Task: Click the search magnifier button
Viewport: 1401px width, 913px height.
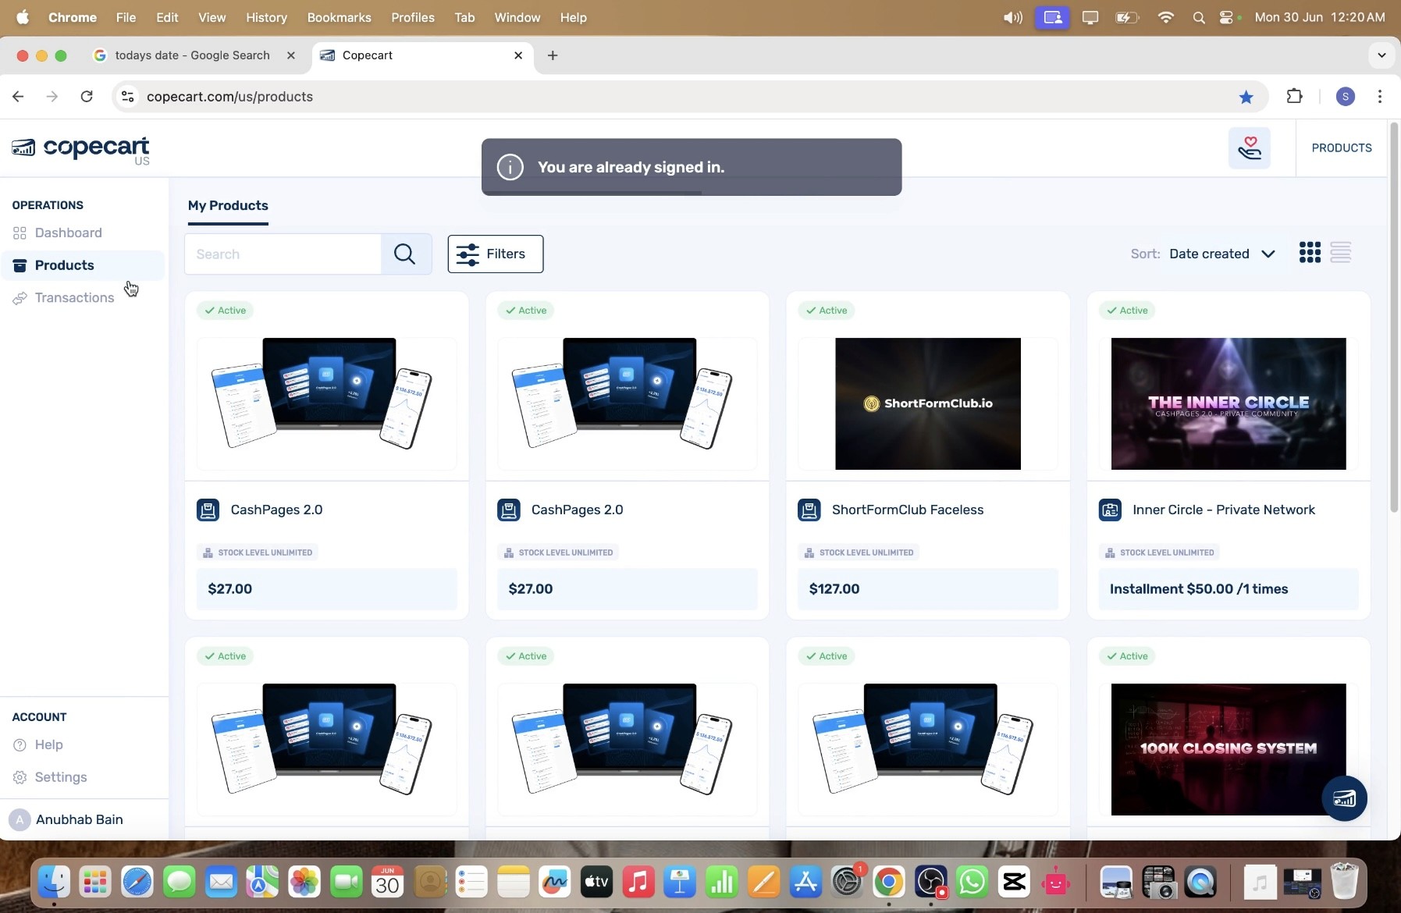Action: point(405,254)
